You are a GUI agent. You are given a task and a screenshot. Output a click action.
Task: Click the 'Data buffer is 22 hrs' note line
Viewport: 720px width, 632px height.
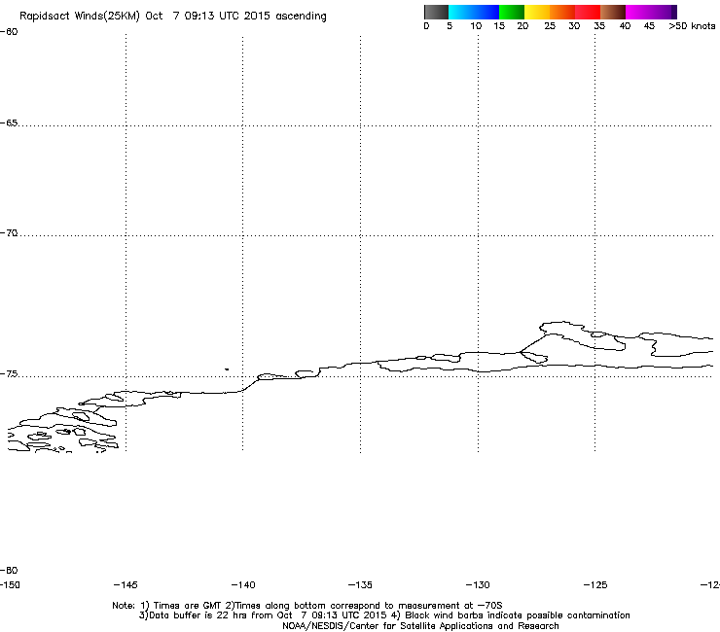[x=384, y=615]
